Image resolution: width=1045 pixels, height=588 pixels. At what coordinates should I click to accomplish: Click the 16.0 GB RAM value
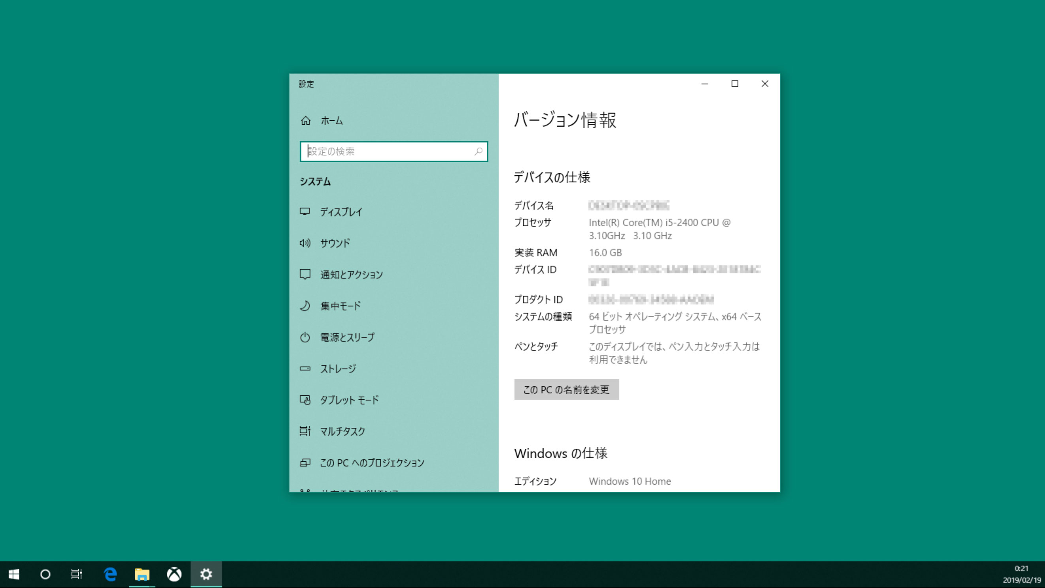click(x=605, y=253)
